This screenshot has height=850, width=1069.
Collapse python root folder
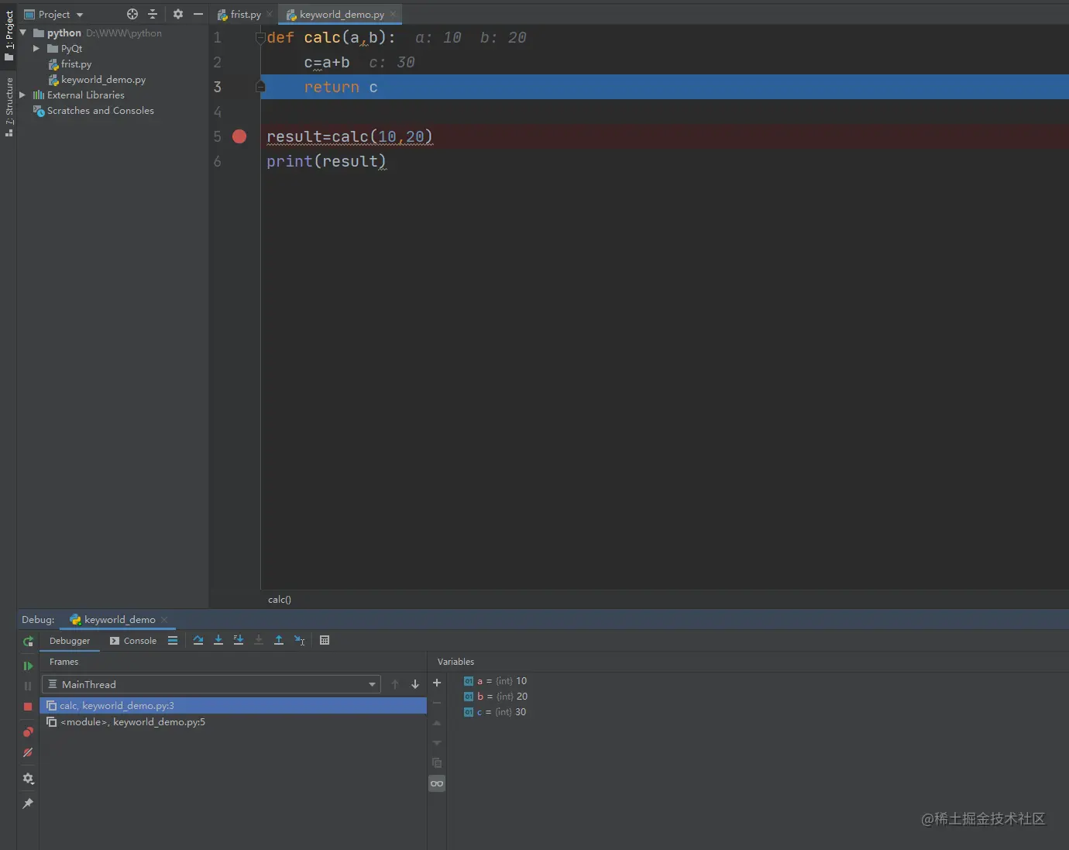coord(23,33)
